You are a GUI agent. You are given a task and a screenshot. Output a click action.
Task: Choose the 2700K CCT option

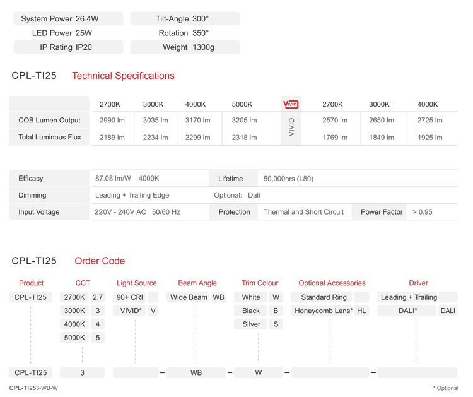click(74, 297)
